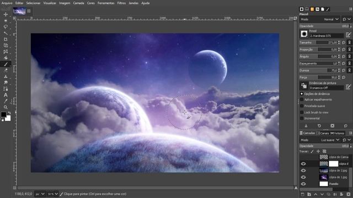The height and width of the screenshot is (198, 353).
Task: Enable Aplicar espalhamento checkbox
Action: point(302,100)
